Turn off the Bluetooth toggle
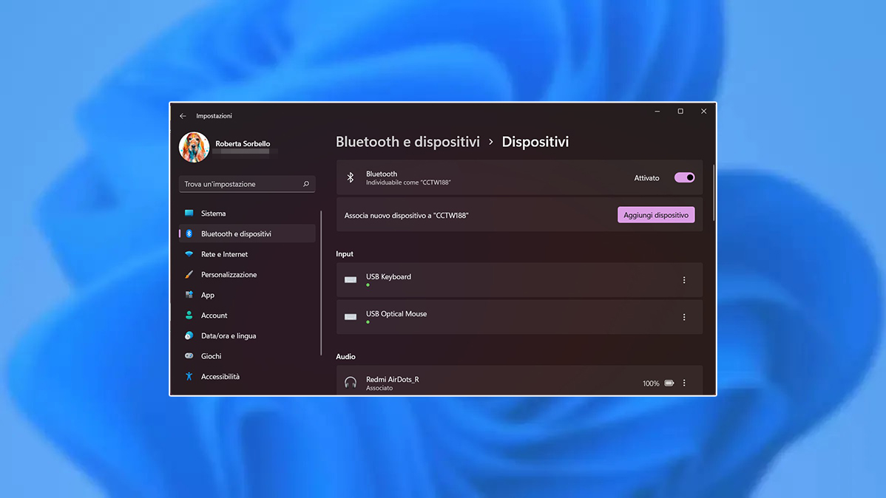 [684, 178]
